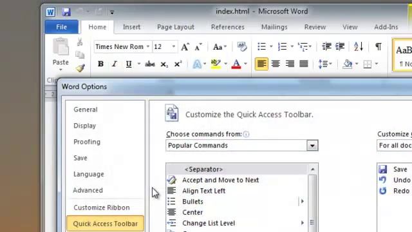
Task: Select Save category in Word Options
Action: pyautogui.click(x=80, y=158)
